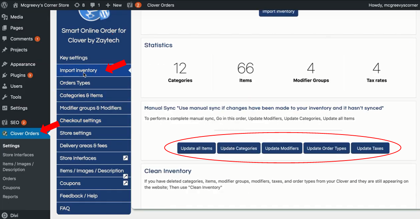Click the Import inventory button at top
Screen dimensions: 420x219
tap(278, 12)
